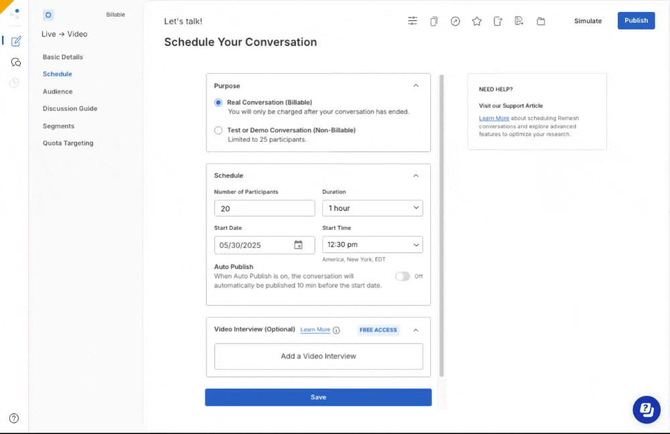Click the FREE ACCESS badge

378,330
